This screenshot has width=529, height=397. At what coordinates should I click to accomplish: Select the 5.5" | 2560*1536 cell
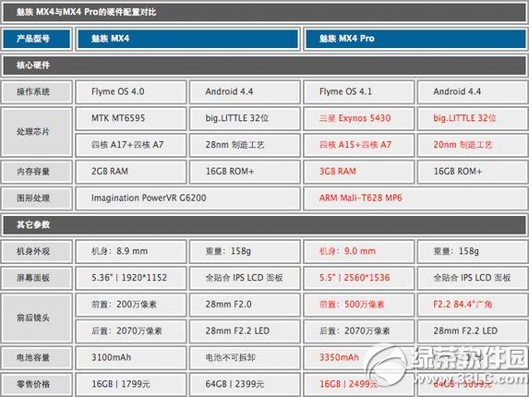(x=359, y=278)
